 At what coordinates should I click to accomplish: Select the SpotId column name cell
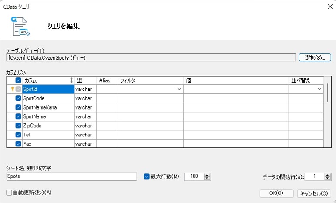tap(48, 89)
